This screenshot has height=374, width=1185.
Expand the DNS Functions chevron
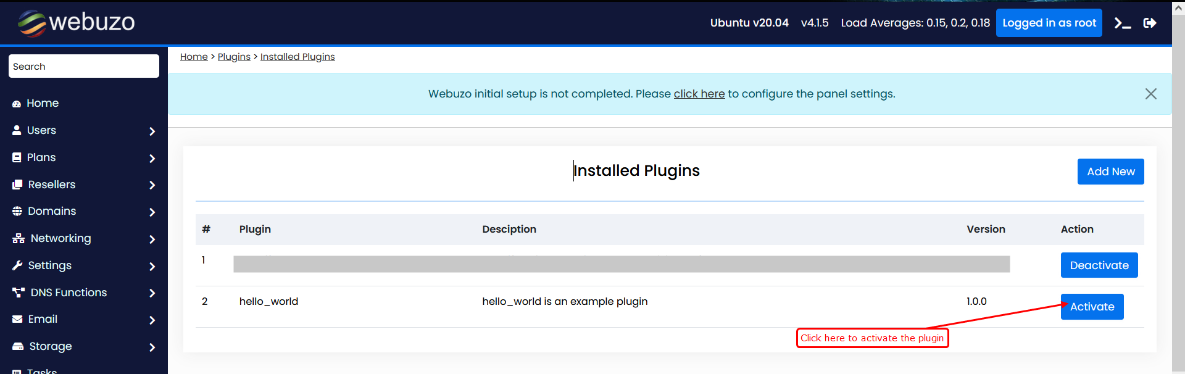(x=152, y=293)
